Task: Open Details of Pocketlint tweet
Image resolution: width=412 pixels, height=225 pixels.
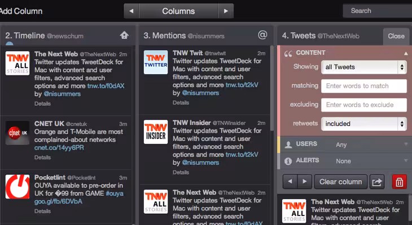Action: click(x=42, y=211)
